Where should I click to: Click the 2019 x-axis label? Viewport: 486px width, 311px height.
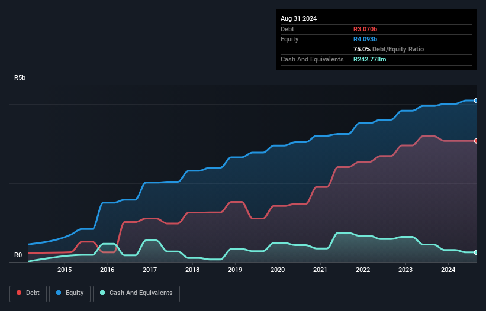coord(235,270)
